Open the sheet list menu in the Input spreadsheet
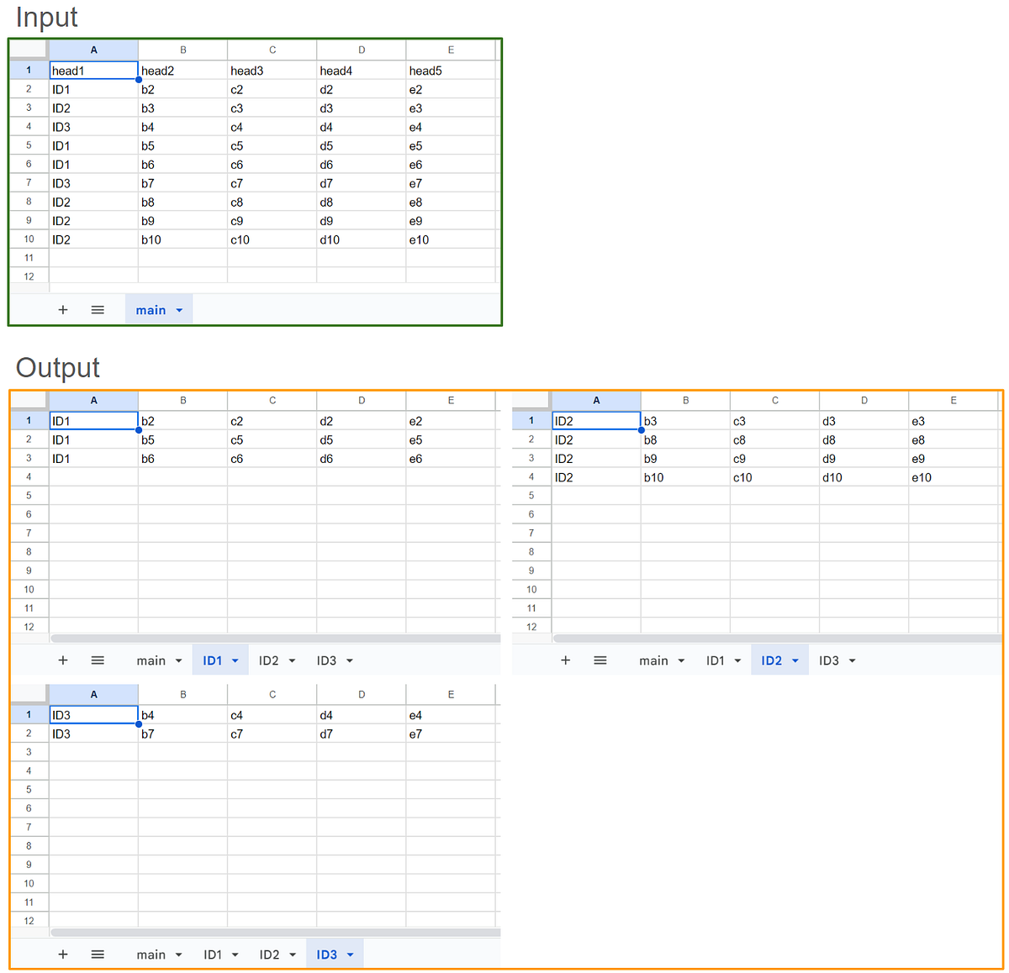The image size is (1009, 973). [x=98, y=309]
